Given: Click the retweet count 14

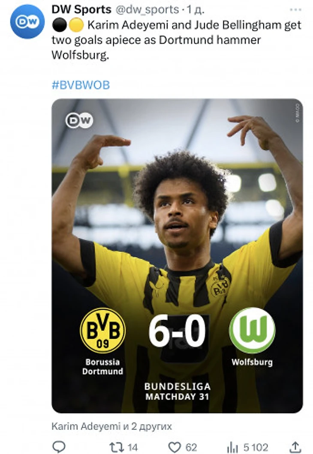Looking at the screenshot, I should coord(132,447).
